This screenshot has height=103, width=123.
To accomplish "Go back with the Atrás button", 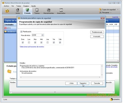I will 71,83.
